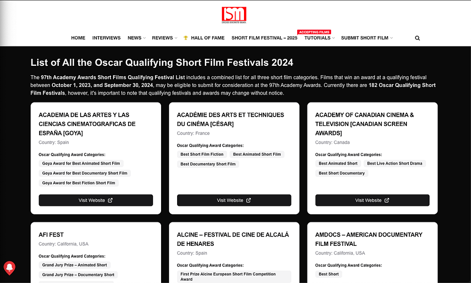Open the search magnifier icon
The height and width of the screenshot is (283, 471).
[417, 38]
